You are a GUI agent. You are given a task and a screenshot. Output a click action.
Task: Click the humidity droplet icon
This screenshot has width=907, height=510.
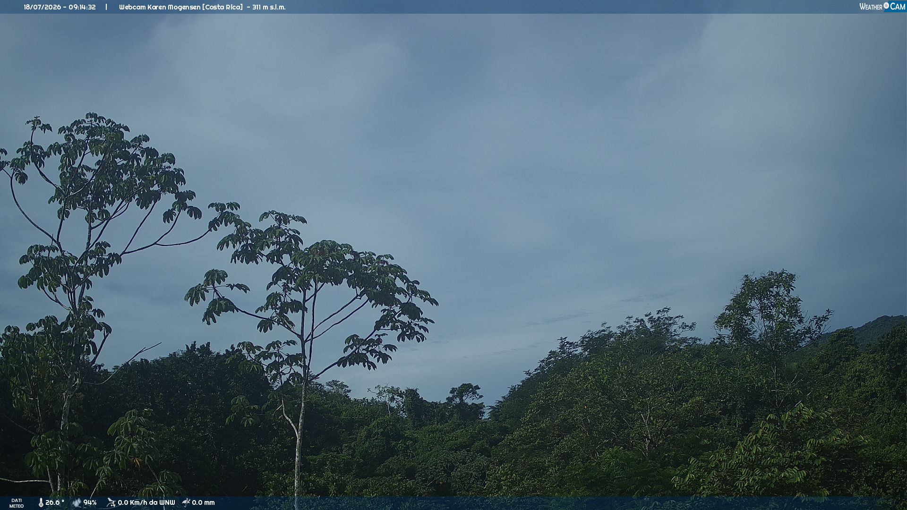[x=77, y=503]
